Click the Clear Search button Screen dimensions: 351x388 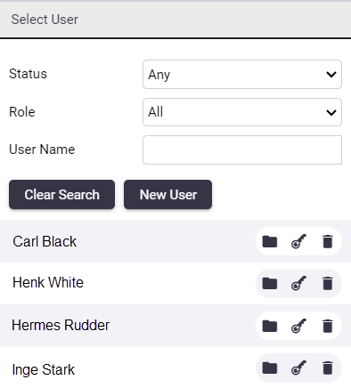61,195
